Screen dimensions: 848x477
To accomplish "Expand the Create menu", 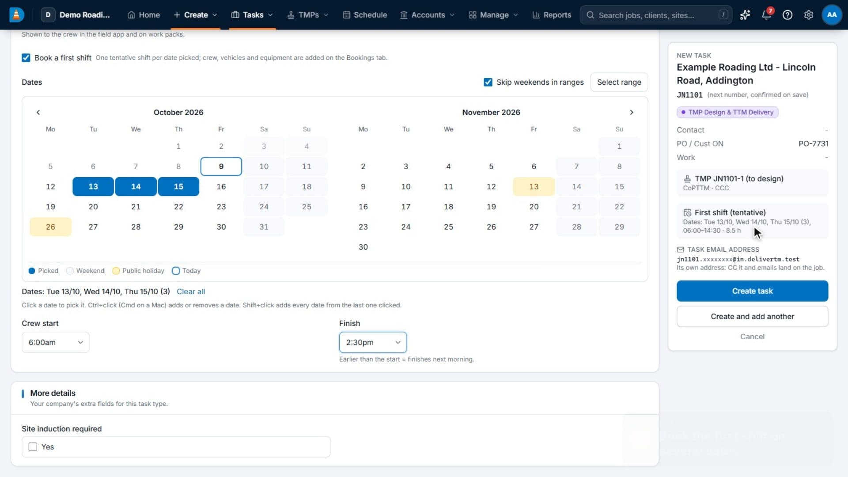I will pos(195,15).
